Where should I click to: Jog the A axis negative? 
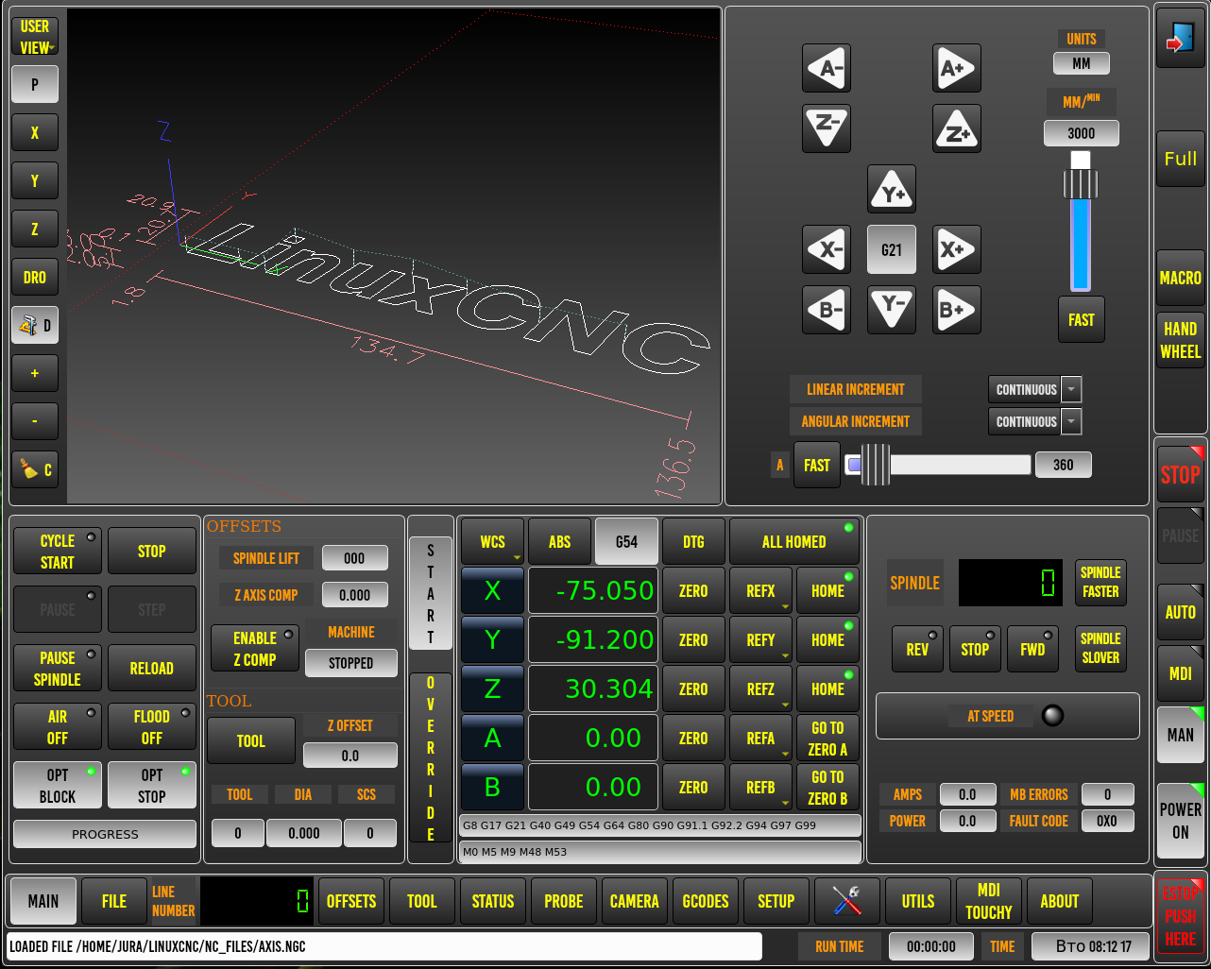click(x=827, y=68)
